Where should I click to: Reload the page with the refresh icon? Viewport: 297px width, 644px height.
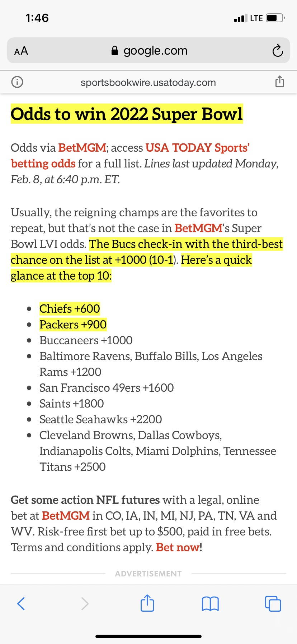pyautogui.click(x=277, y=51)
